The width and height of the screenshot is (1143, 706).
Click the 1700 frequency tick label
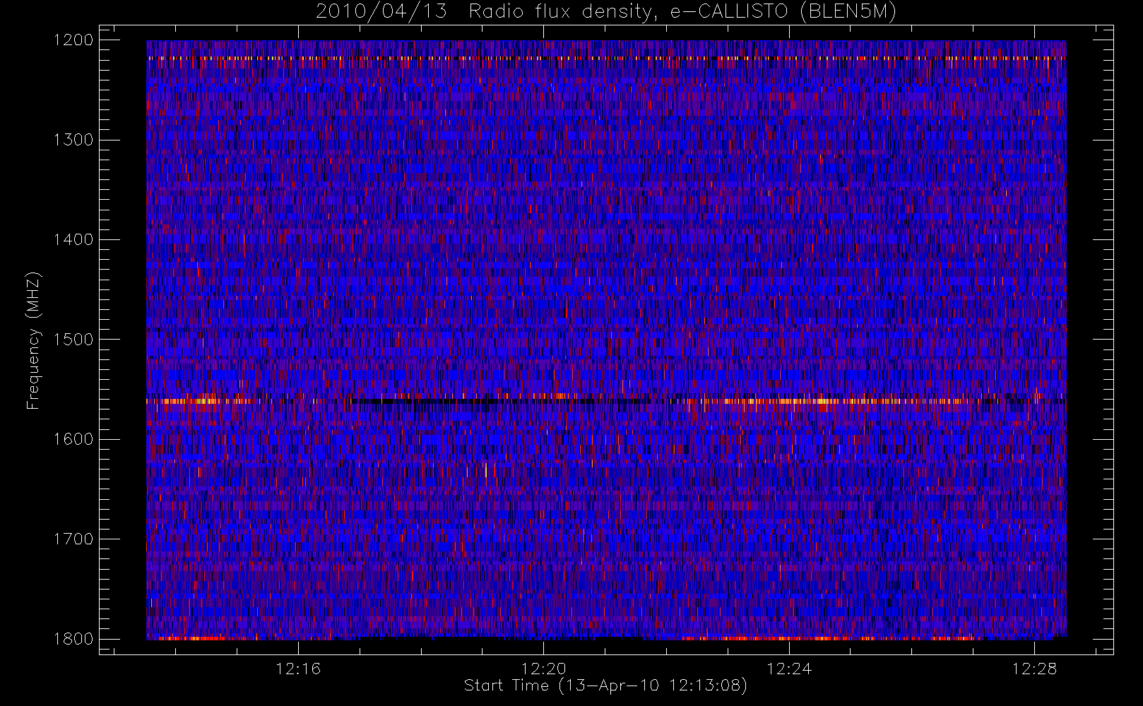[73, 539]
